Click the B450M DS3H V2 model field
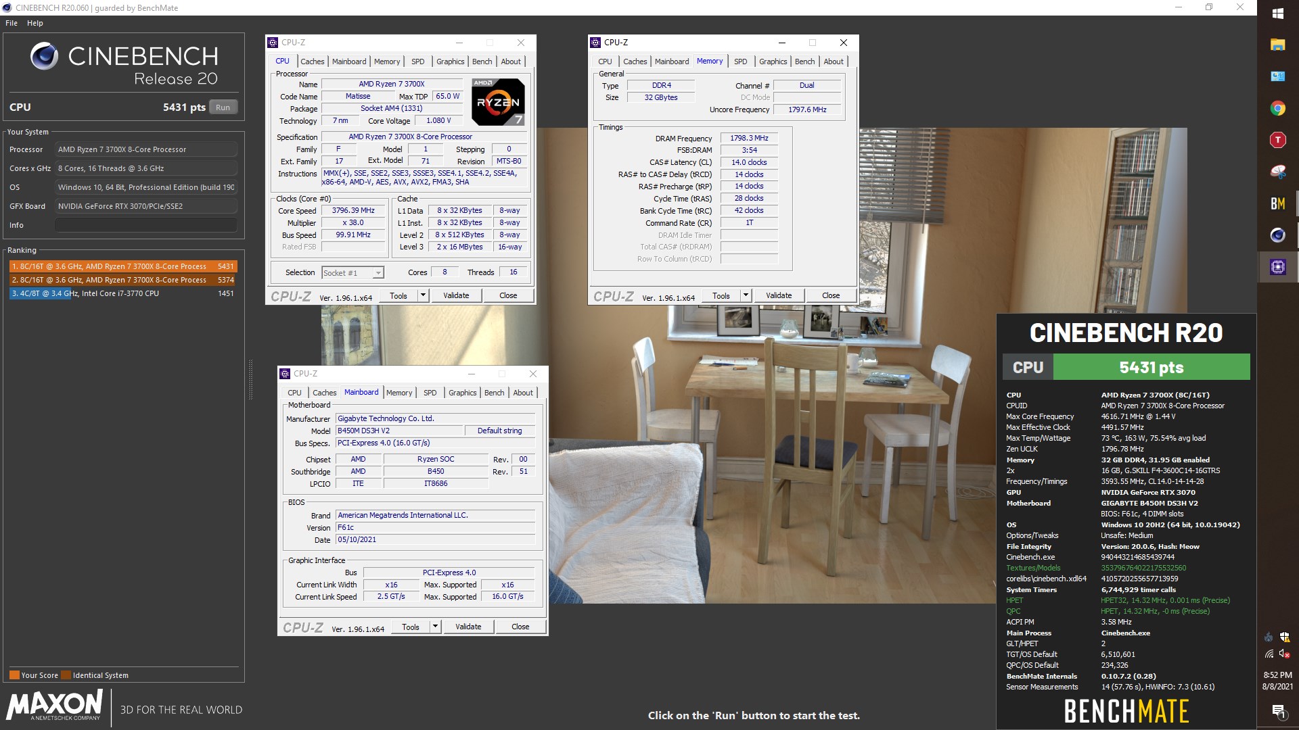 pos(399,431)
